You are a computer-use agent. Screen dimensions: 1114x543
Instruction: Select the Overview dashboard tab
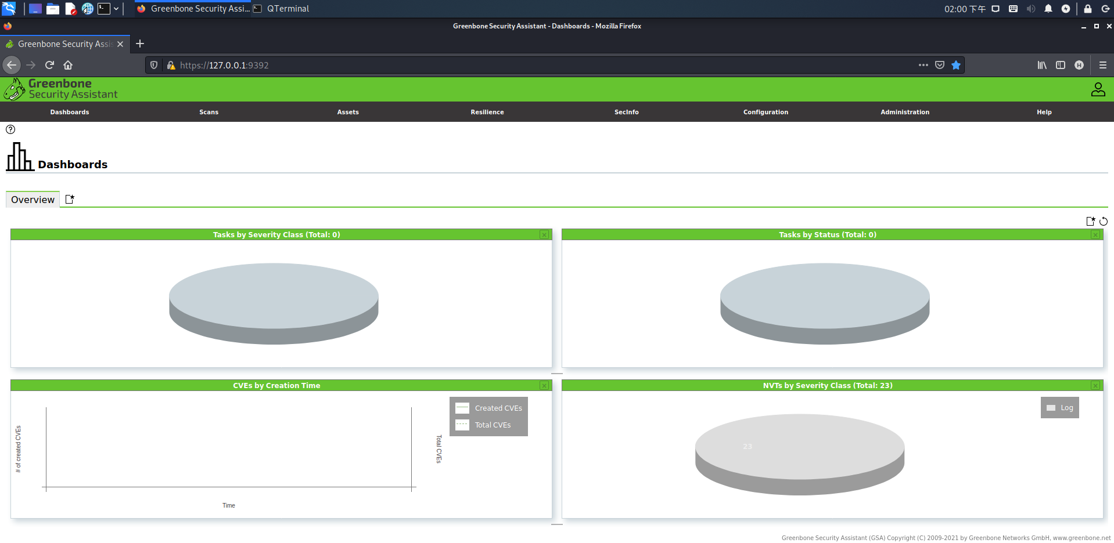tap(33, 200)
